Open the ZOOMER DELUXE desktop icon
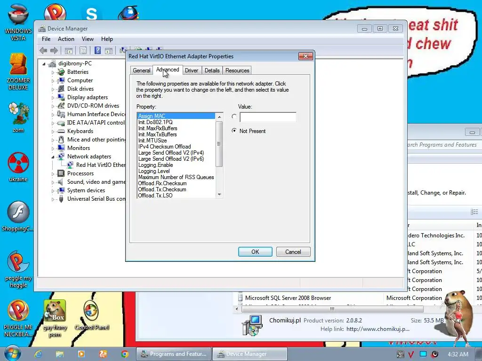This screenshot has width=482, height=361. [x=18, y=72]
